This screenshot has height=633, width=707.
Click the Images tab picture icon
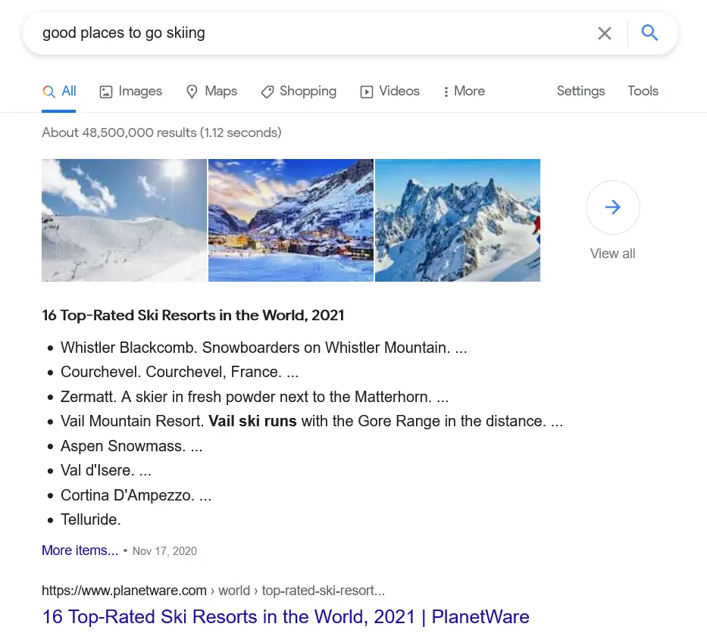pos(105,92)
